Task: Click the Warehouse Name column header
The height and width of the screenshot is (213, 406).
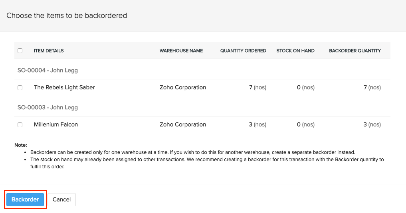Action: [181, 51]
